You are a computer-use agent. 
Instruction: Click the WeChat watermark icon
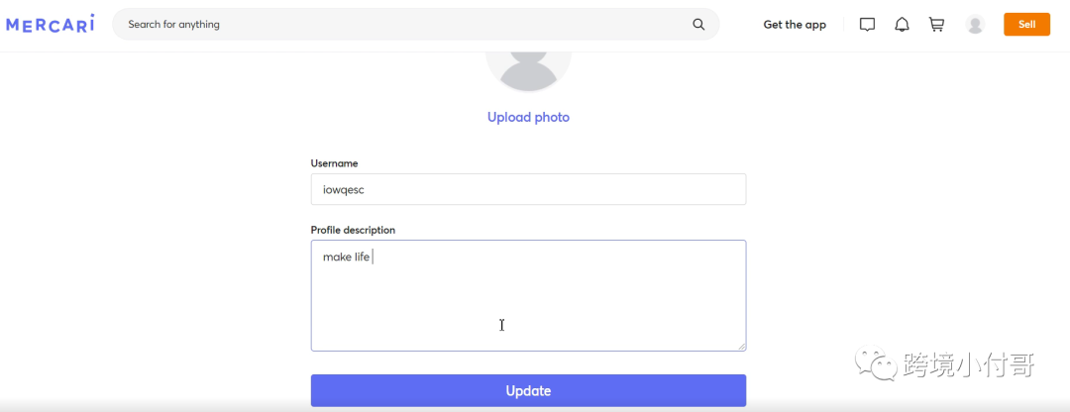click(x=875, y=364)
